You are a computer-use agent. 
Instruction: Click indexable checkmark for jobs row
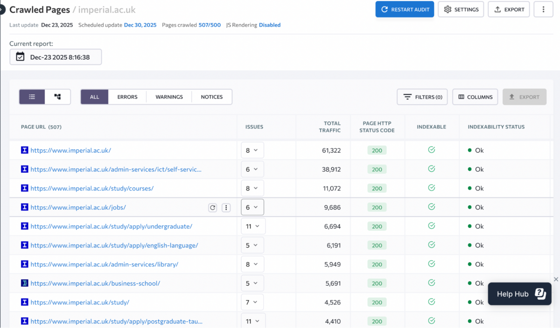(x=432, y=207)
